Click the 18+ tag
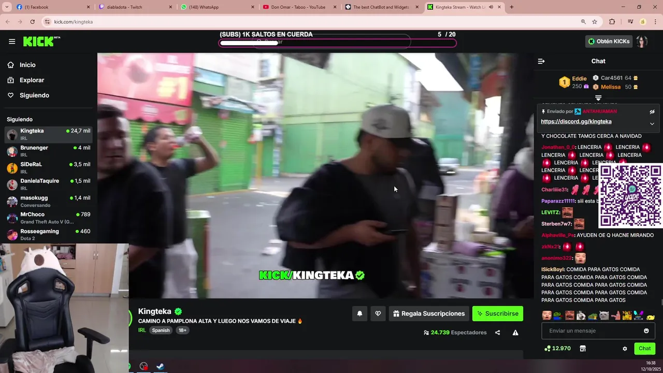The image size is (663, 373). point(182,330)
